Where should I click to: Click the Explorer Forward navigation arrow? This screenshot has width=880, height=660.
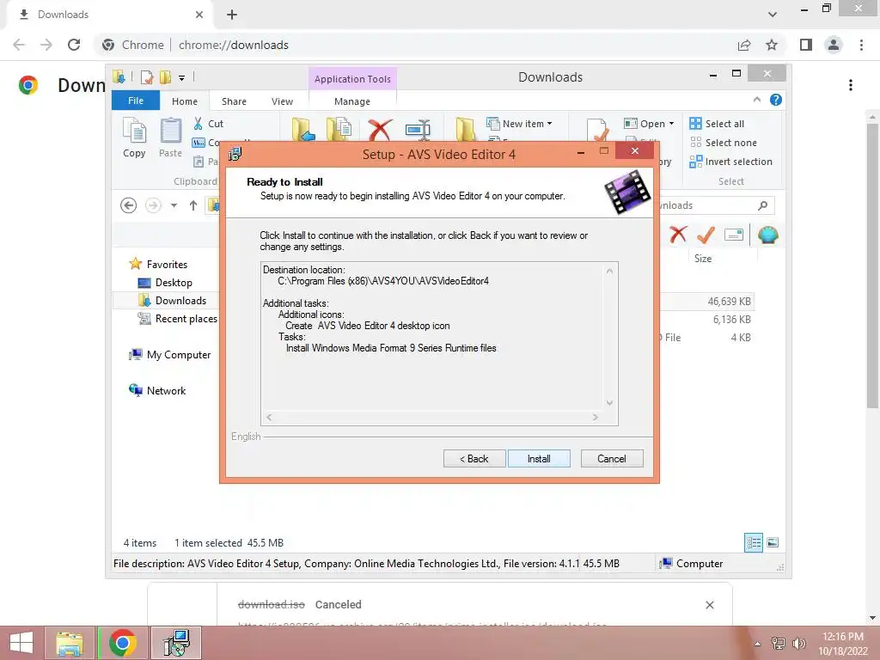153,205
